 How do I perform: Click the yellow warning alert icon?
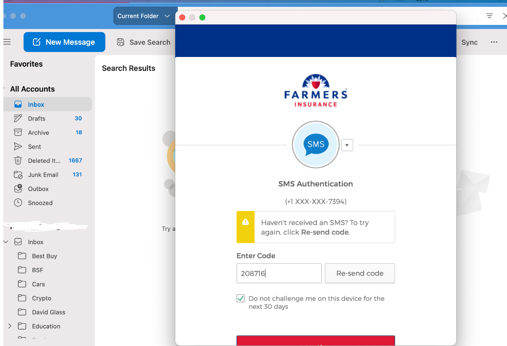tap(245, 222)
